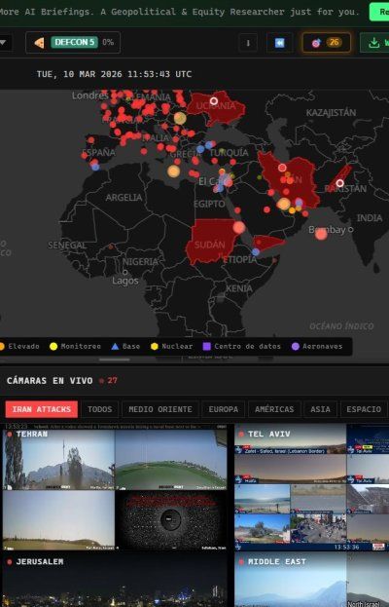Click the large red marker near Bombay
This screenshot has width=389, height=607.
pyautogui.click(x=321, y=234)
